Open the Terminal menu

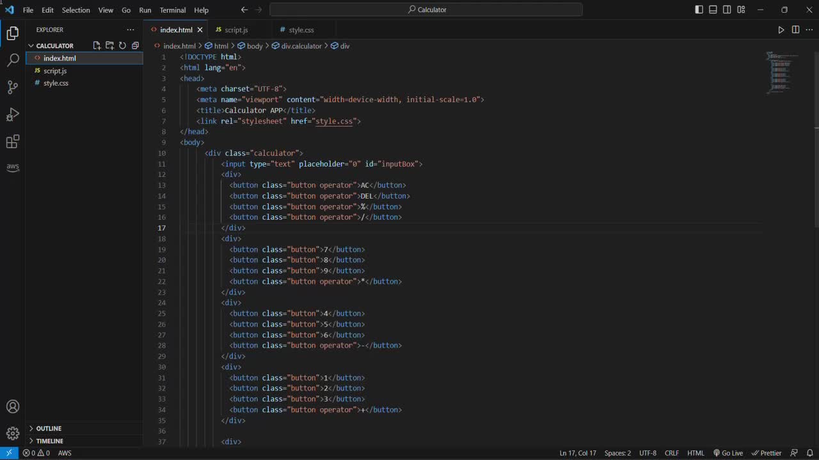(173, 10)
